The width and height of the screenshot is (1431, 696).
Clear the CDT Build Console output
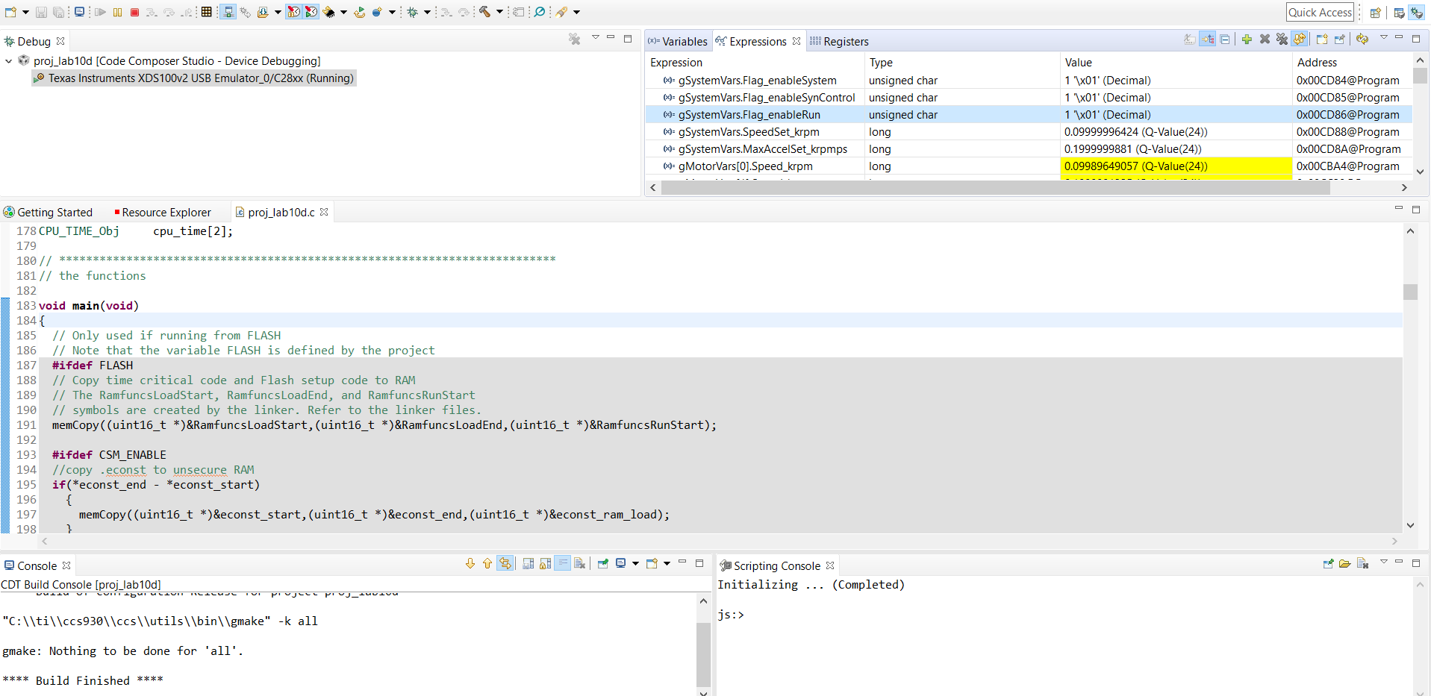580,563
